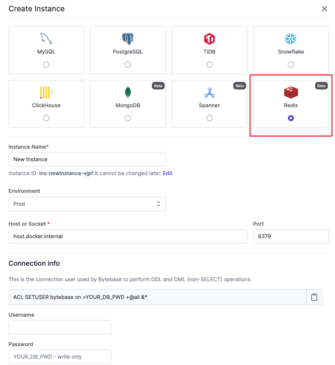The width and height of the screenshot is (335, 365).
Task: Click the PostgreSQL elephant logo
Action: (x=128, y=39)
